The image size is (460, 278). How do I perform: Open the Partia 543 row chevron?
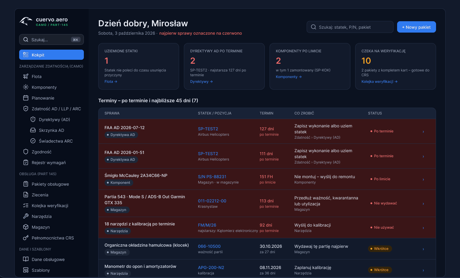(x=423, y=204)
